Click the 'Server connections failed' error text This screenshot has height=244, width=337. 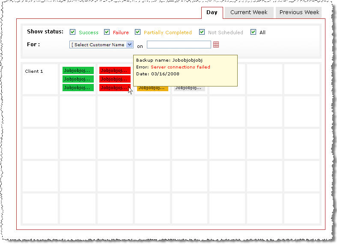[180, 67]
